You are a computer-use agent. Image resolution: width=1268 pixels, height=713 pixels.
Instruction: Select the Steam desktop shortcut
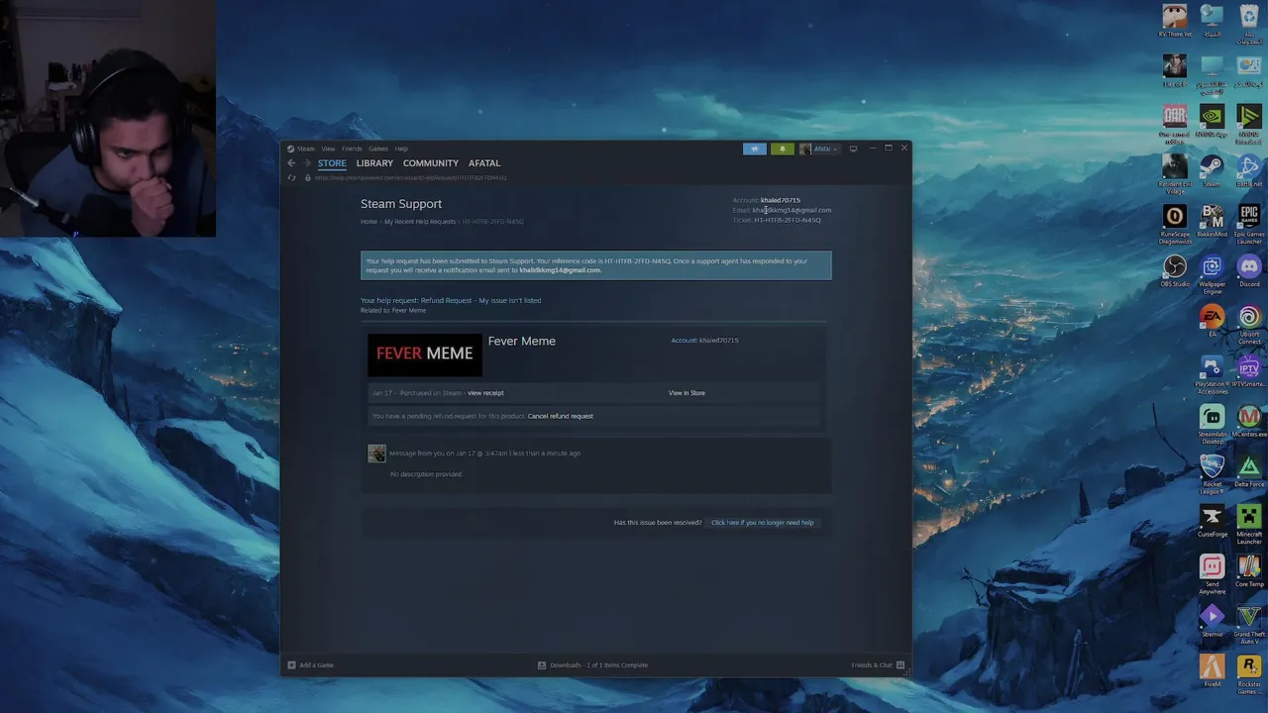pos(1212,171)
